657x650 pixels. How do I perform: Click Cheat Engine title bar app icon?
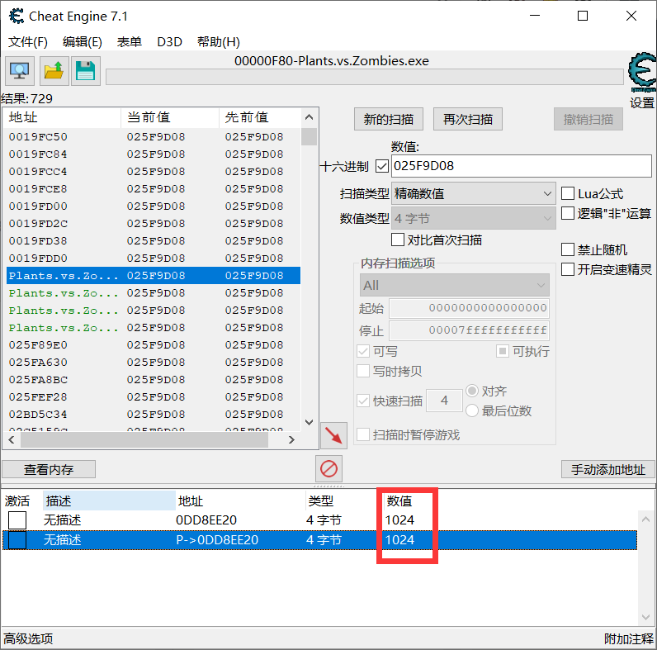point(17,16)
